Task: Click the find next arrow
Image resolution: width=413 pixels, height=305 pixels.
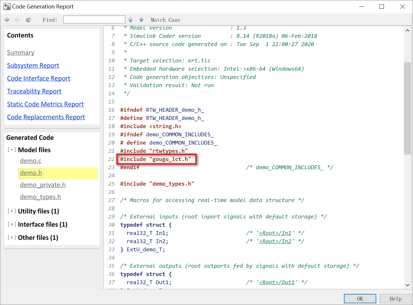Action: pos(141,20)
